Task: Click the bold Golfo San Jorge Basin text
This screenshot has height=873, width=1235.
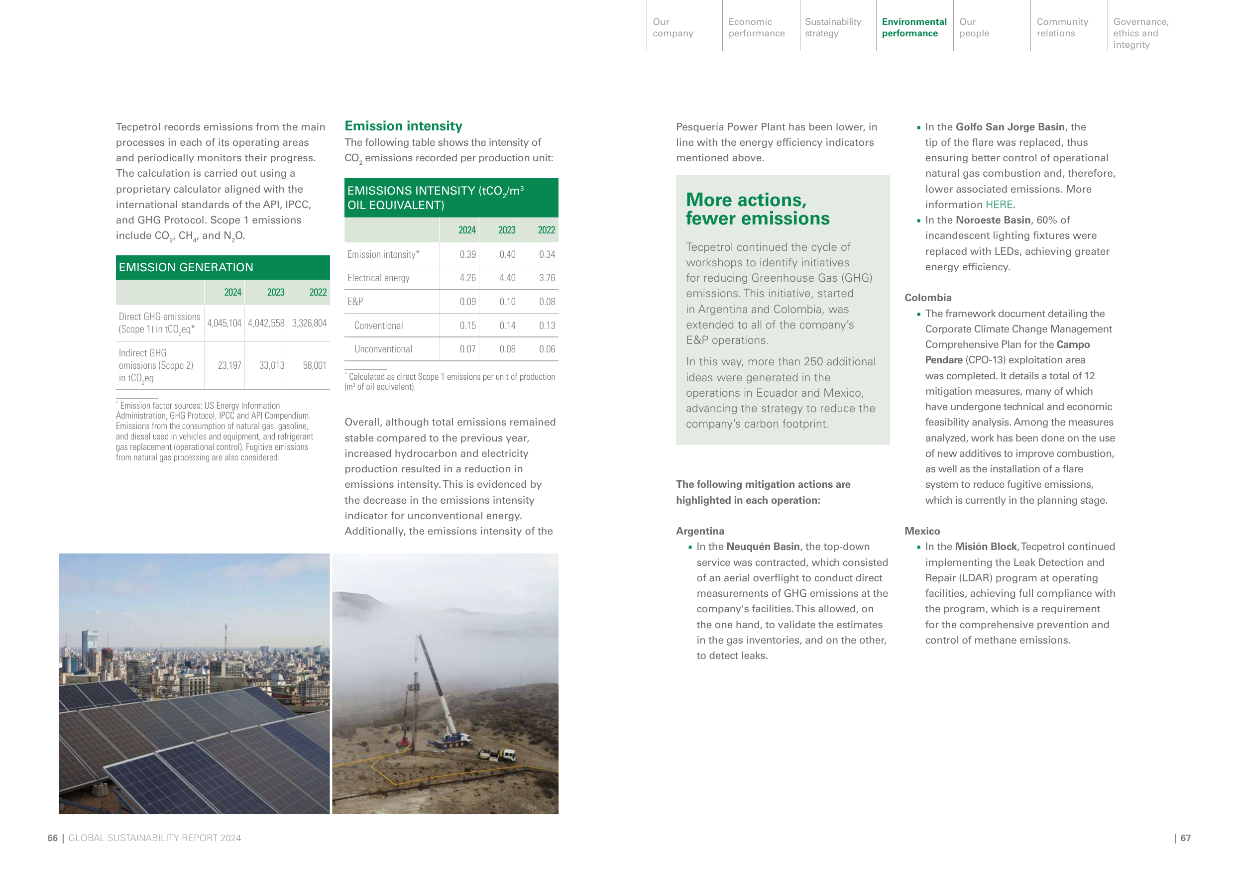Action: tap(1010, 127)
